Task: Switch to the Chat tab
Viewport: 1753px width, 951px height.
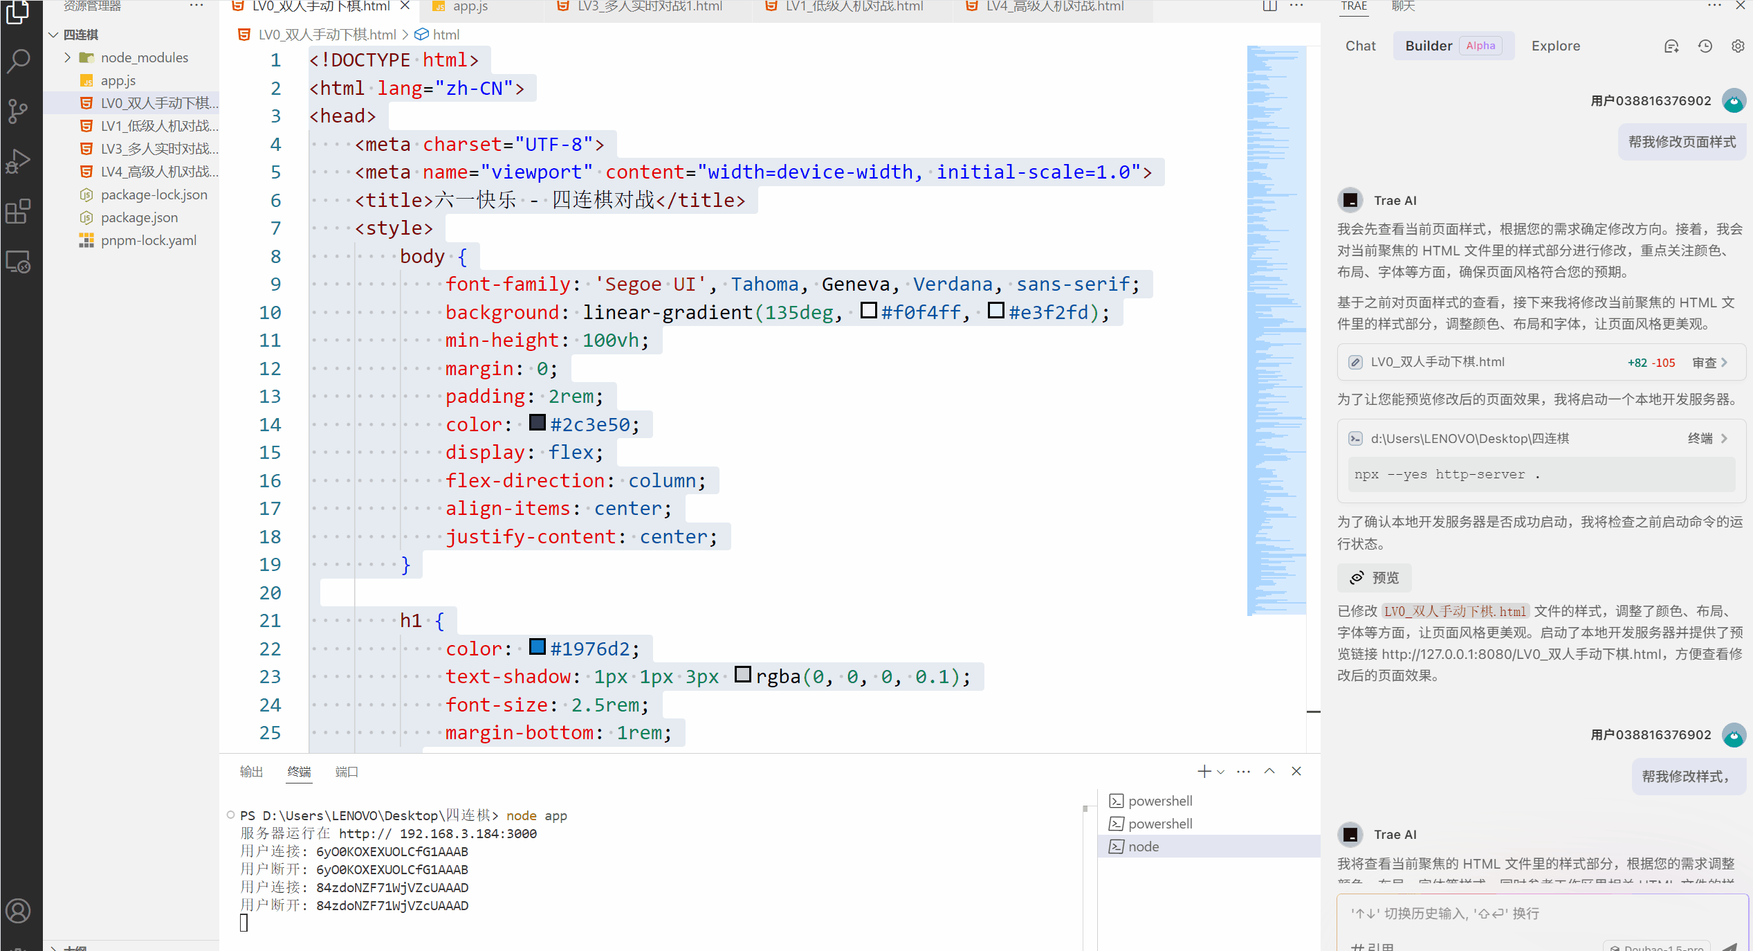Action: (x=1360, y=46)
